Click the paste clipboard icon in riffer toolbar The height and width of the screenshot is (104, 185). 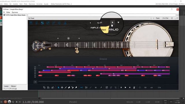click(48, 87)
